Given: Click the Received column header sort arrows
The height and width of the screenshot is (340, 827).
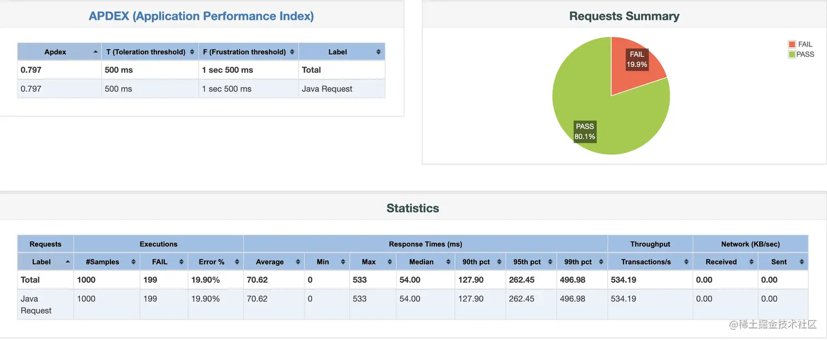Looking at the screenshot, I should 752,262.
